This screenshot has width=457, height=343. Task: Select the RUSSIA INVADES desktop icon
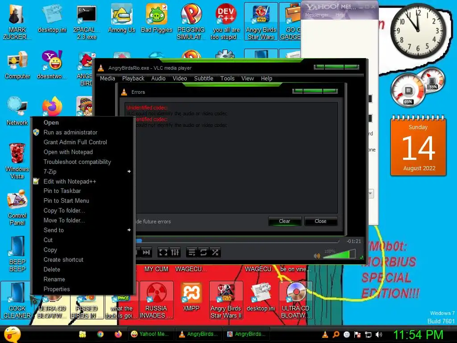(157, 301)
